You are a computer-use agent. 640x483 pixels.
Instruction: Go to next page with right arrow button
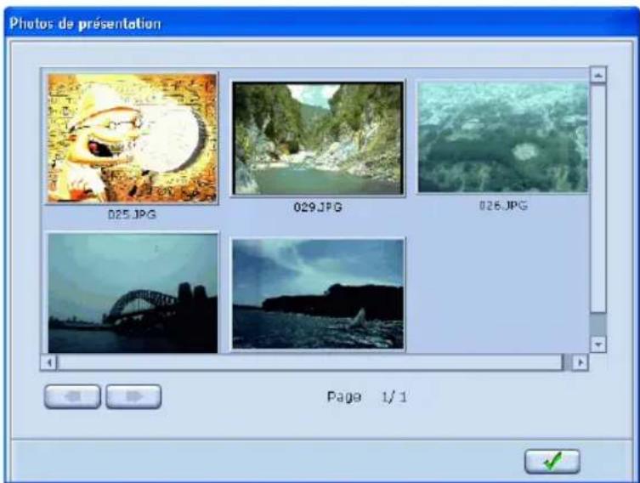point(133,396)
